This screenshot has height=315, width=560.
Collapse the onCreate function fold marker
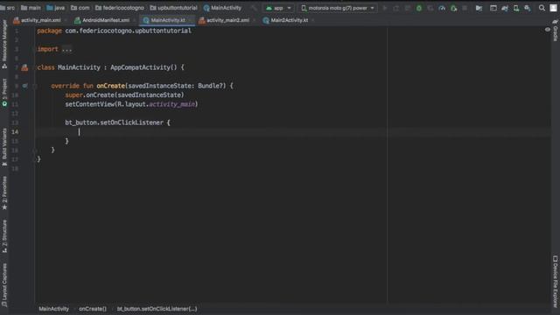pyautogui.click(x=35, y=86)
